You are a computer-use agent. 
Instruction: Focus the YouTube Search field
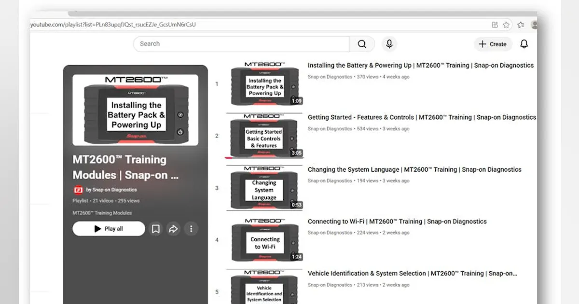tap(241, 44)
